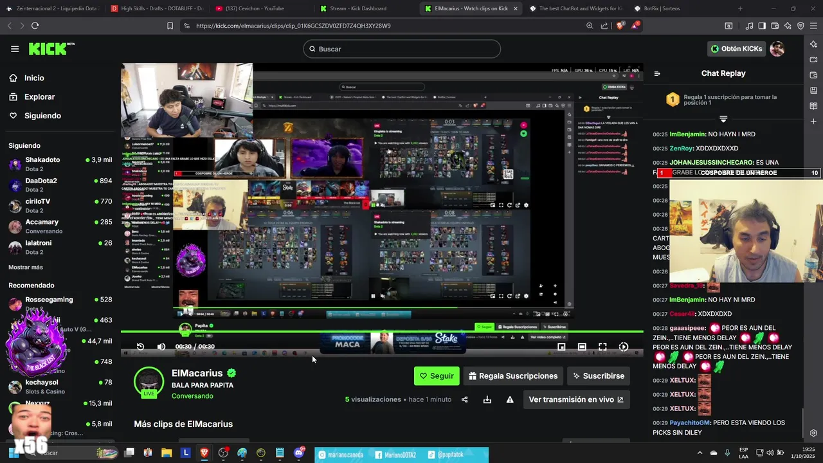Screen dimensions: 823x463
Task: Open ElMacarius live avatar
Action: pos(149,382)
